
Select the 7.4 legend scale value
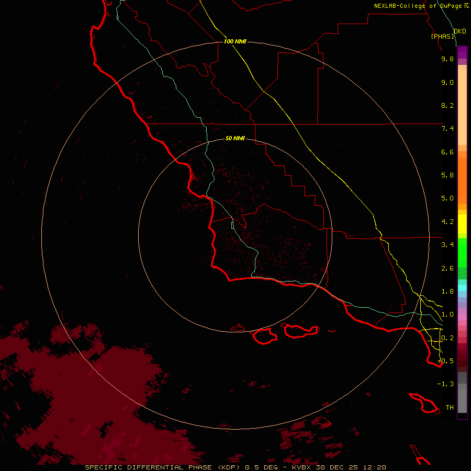(447, 129)
